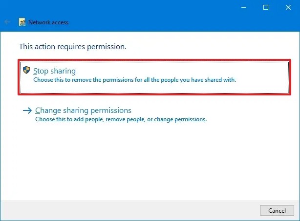
Task: Choose the Stop sharing option
Action: (x=54, y=71)
